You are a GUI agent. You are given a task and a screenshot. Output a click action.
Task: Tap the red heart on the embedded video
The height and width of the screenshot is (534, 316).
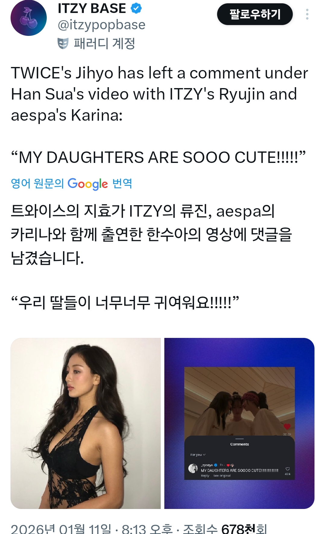click(287, 426)
